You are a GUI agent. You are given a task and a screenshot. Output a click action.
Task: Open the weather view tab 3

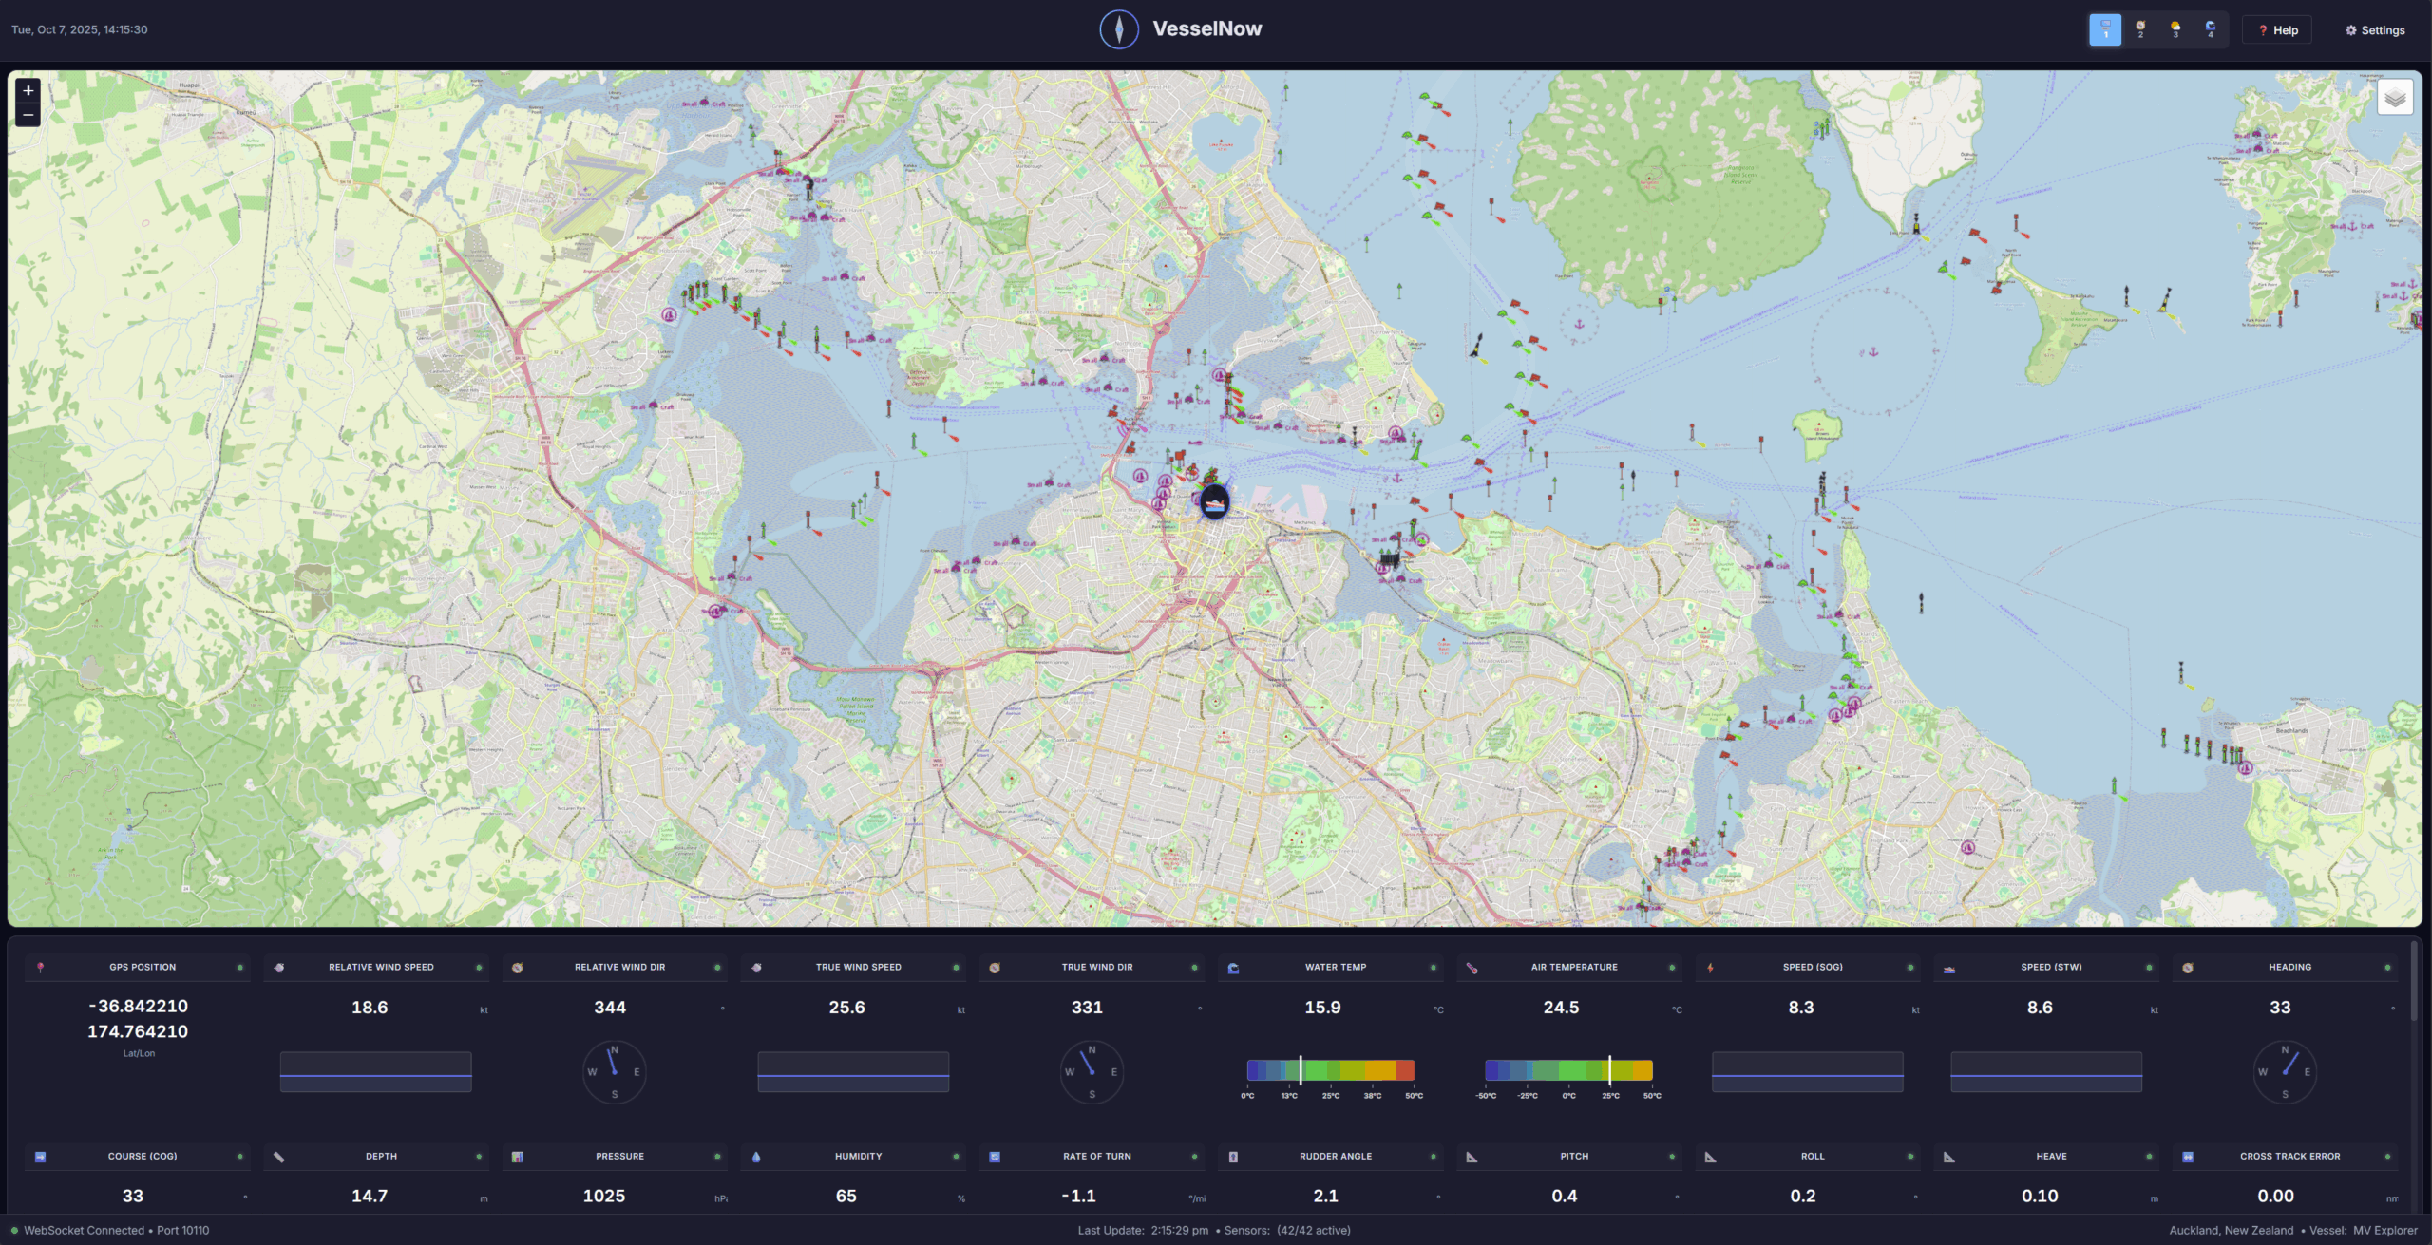coord(2175,29)
